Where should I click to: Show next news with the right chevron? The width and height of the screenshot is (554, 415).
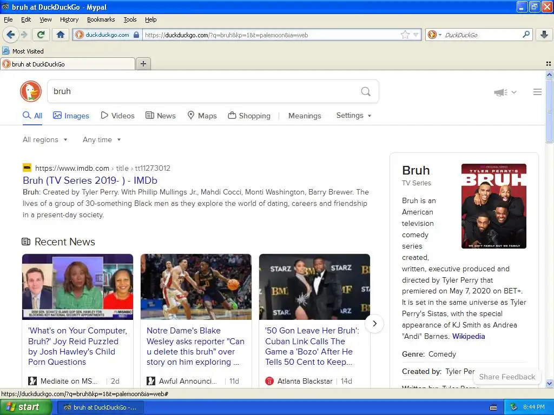tap(374, 324)
